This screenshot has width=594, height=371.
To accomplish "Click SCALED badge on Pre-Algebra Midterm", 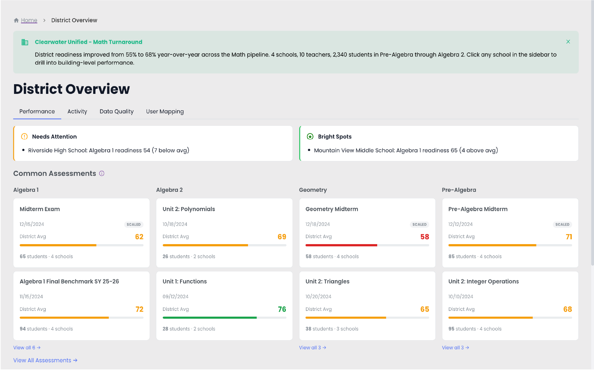I will (x=562, y=224).
